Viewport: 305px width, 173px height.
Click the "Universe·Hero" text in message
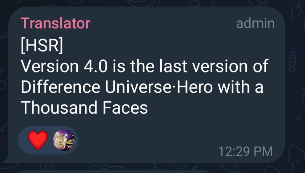(x=159, y=87)
